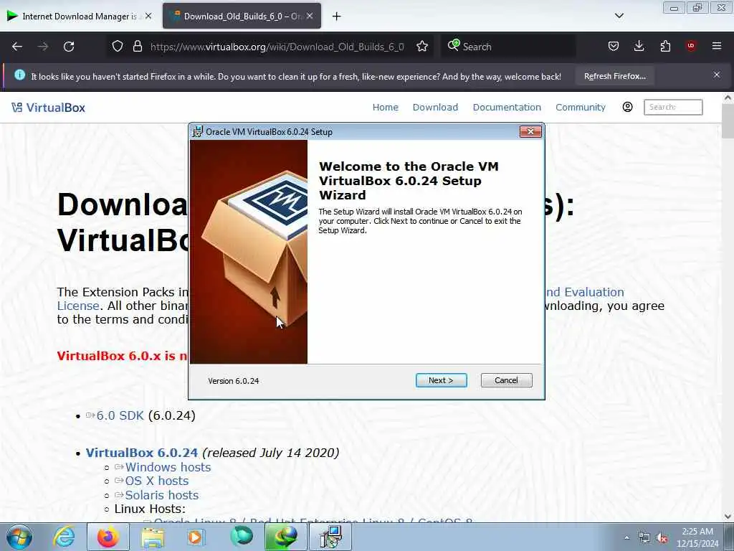
Task: Click Cancel in the setup wizard
Action: tap(507, 380)
